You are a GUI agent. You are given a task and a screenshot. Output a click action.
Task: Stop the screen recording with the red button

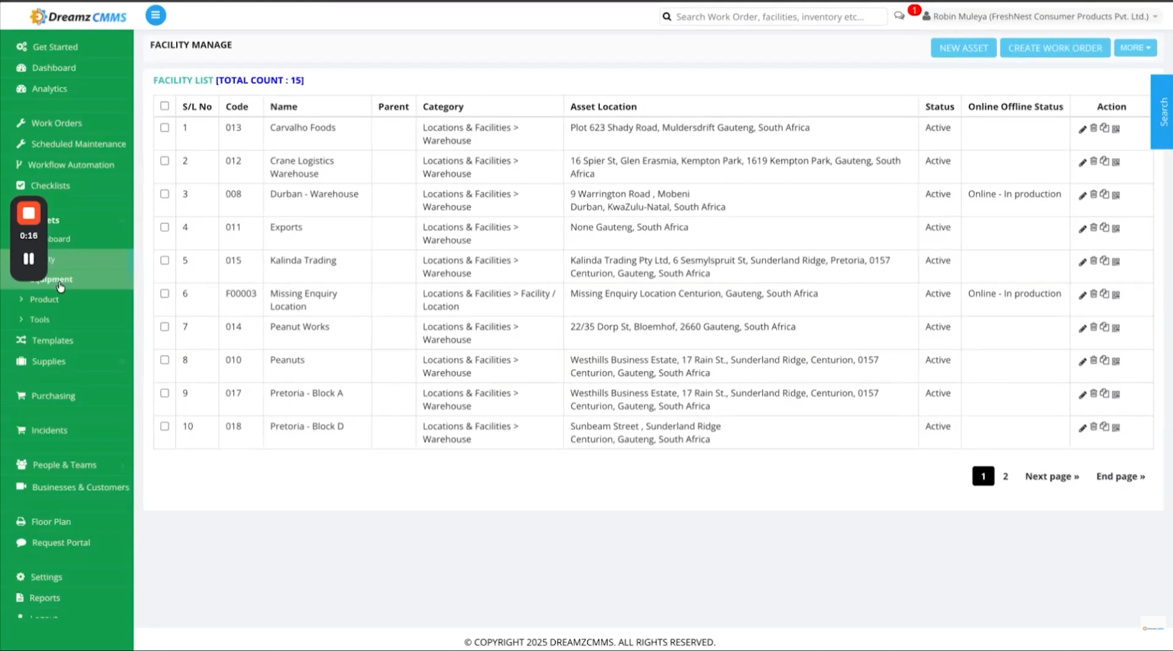(29, 214)
